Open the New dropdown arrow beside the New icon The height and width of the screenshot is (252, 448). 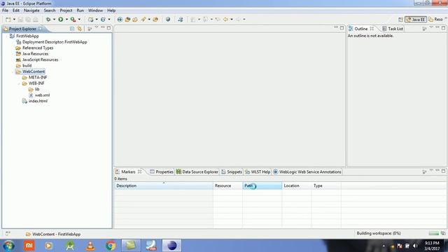pos(14,20)
